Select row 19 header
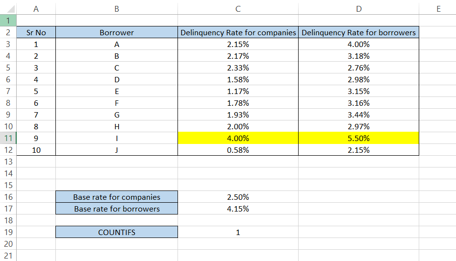This screenshot has width=456, height=261. (8, 233)
